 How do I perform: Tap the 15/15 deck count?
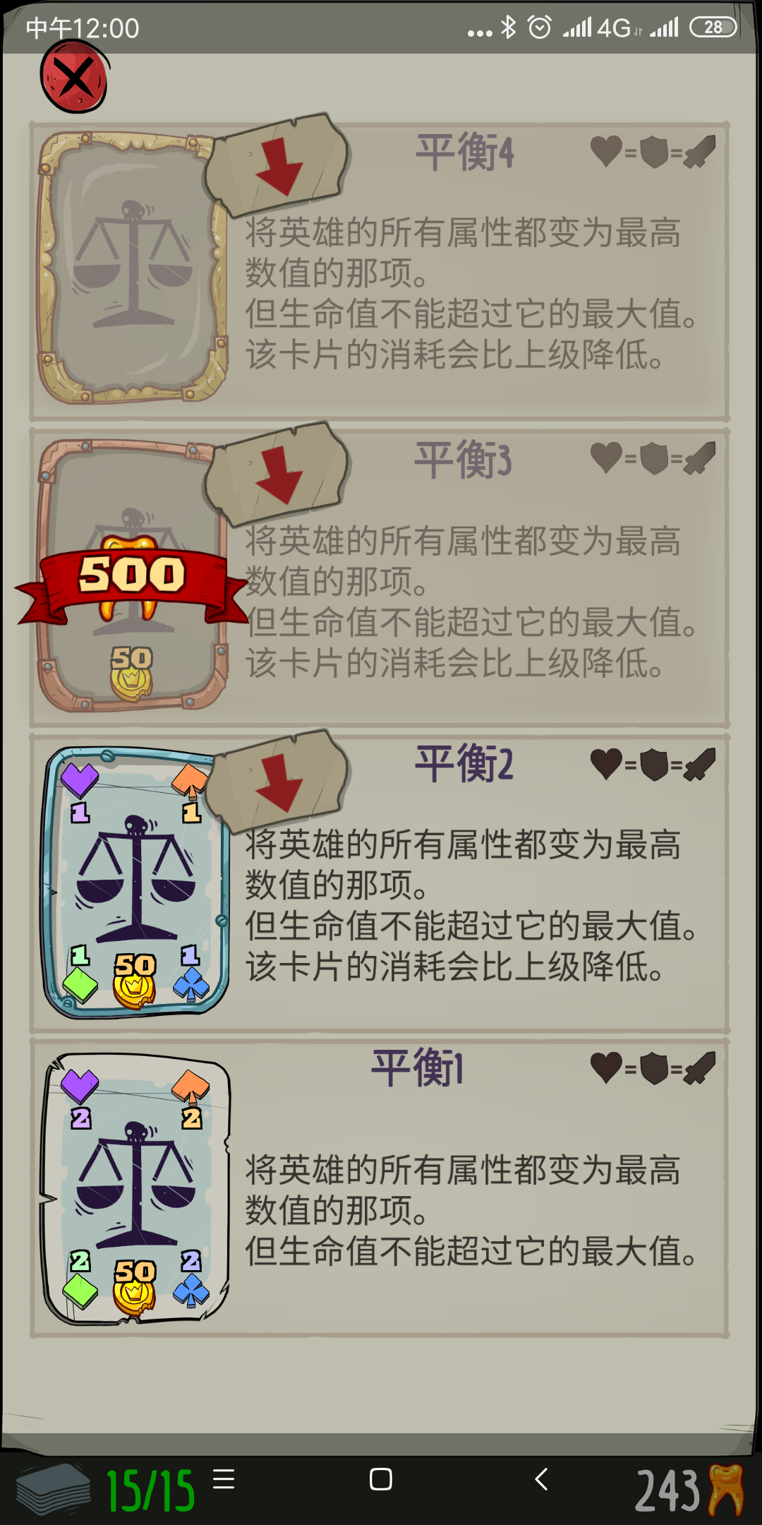click(x=150, y=1491)
